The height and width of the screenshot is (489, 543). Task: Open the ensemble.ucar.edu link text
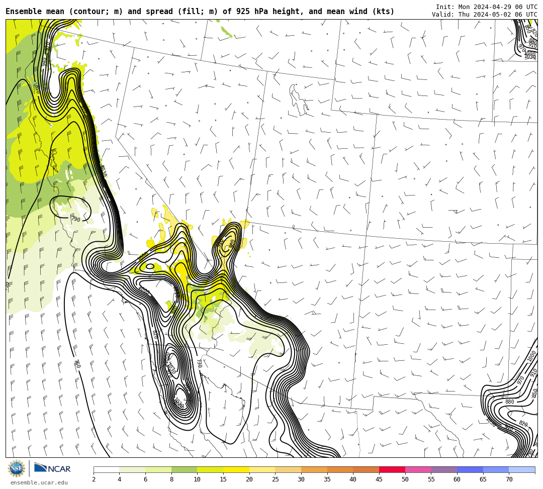[39, 482]
